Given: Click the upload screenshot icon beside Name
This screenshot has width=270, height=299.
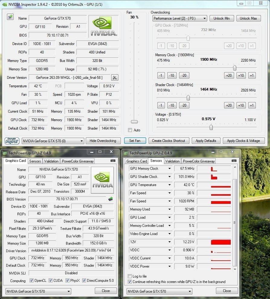Looking at the screenshot, I should 10,17.
